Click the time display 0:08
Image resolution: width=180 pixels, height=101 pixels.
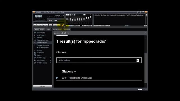coord(39,16)
